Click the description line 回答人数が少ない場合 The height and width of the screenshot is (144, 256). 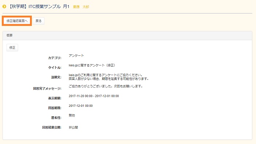point(109,79)
